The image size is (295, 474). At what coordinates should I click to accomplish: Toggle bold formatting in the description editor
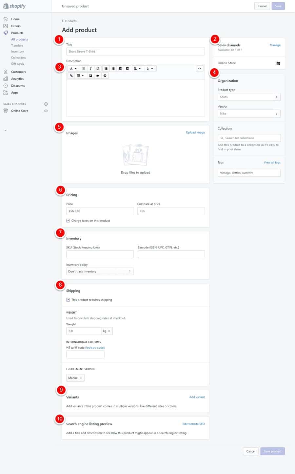coord(83,68)
